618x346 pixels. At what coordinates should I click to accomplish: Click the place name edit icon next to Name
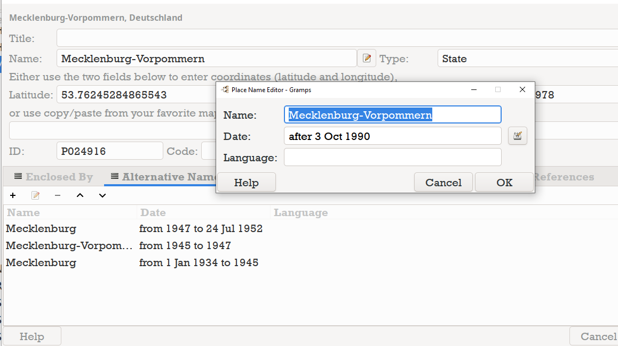click(367, 59)
